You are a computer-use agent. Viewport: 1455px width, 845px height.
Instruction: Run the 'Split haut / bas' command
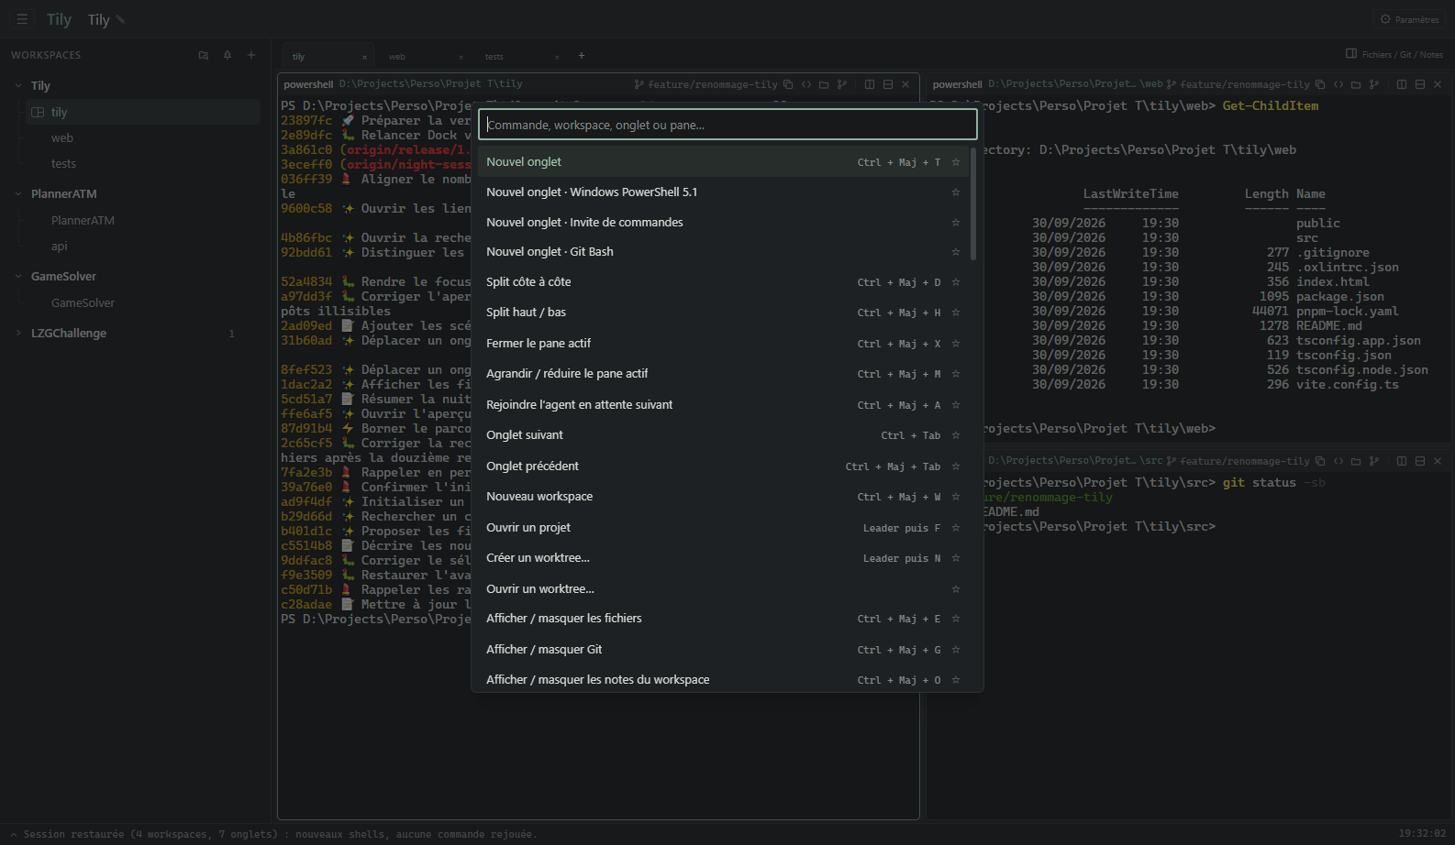[723, 313]
